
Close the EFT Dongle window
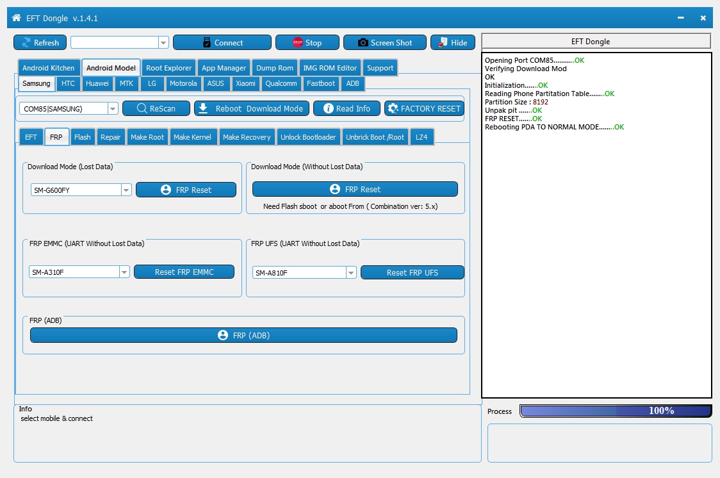703,18
